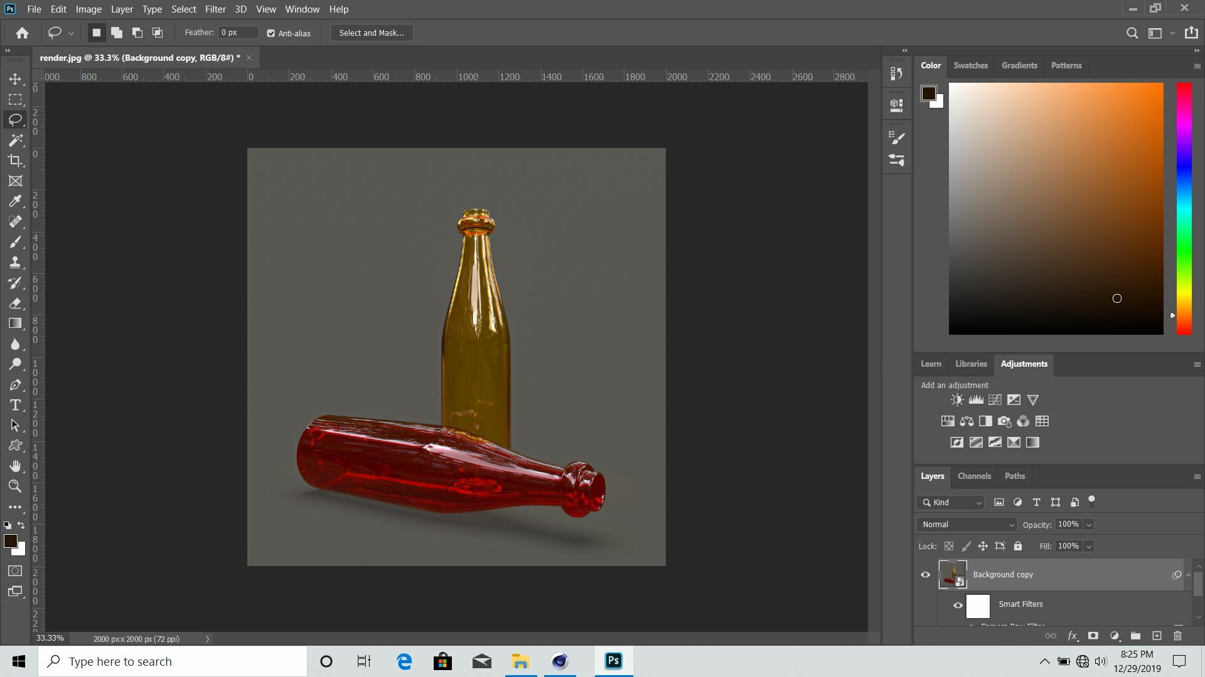Viewport: 1205px width, 677px height.
Task: Select the Spot Healing Brush tool
Action: tap(15, 221)
